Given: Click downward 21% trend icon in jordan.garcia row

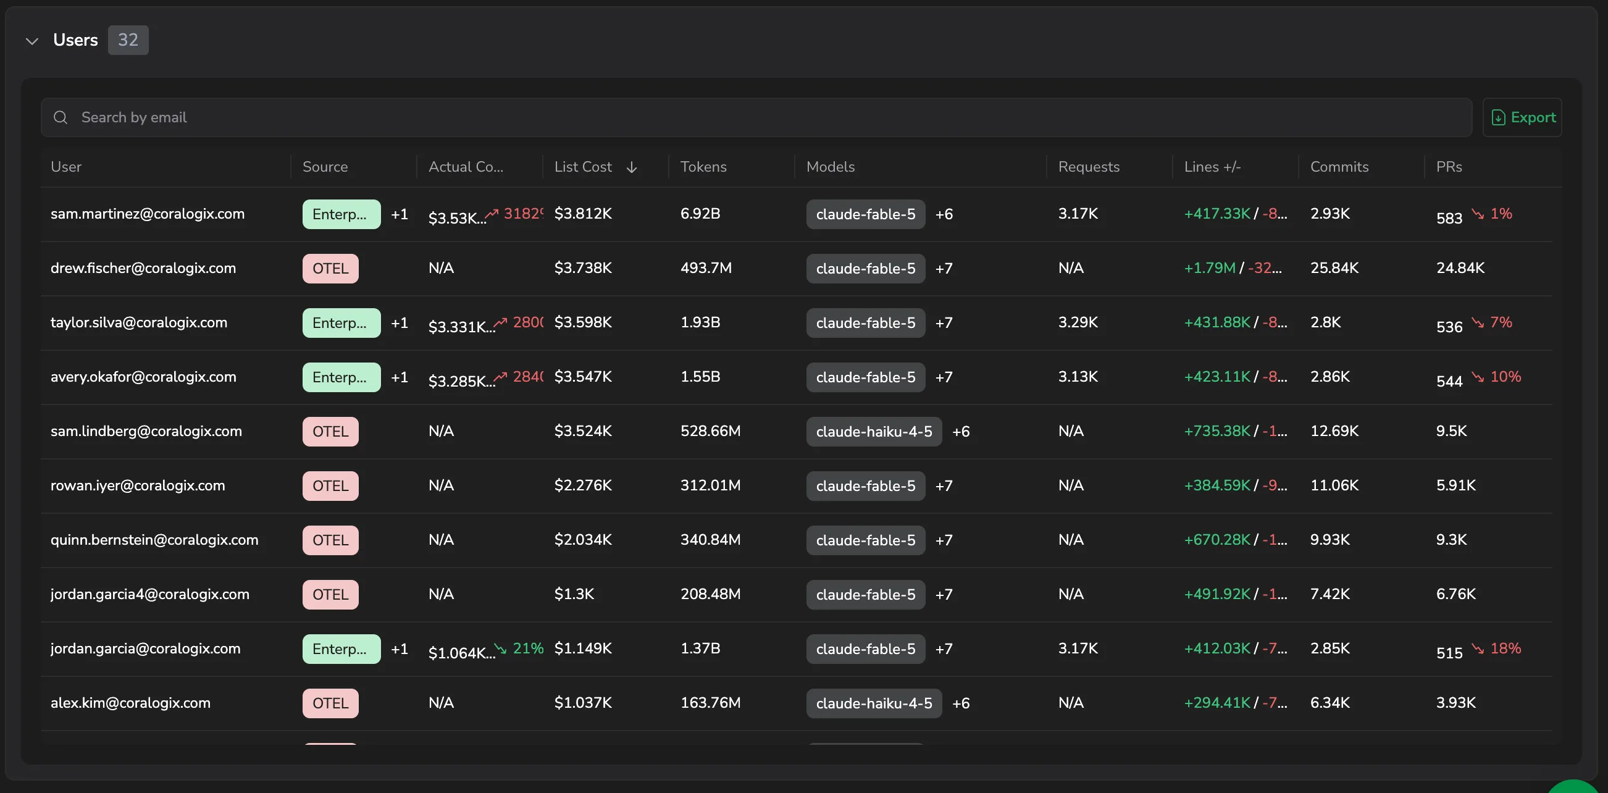Looking at the screenshot, I should [500, 648].
